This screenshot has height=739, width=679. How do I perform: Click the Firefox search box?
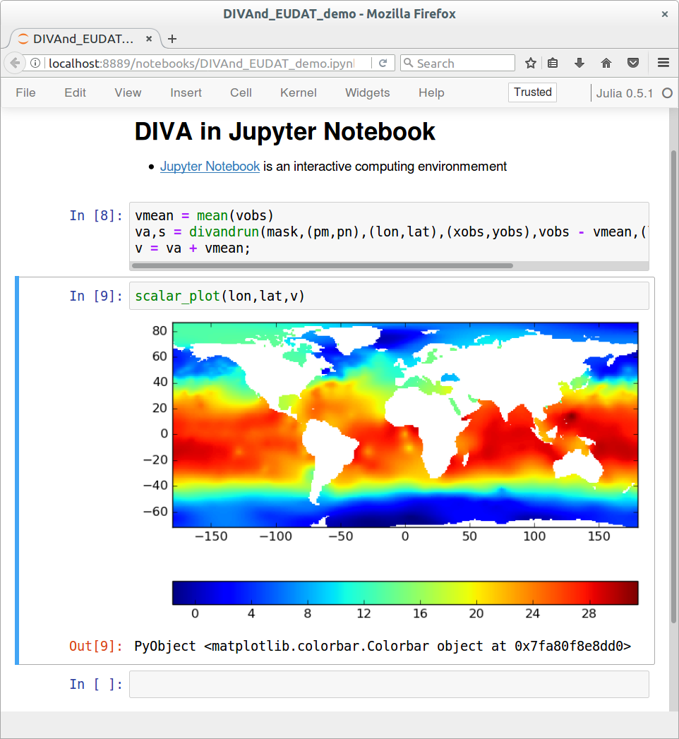click(464, 64)
